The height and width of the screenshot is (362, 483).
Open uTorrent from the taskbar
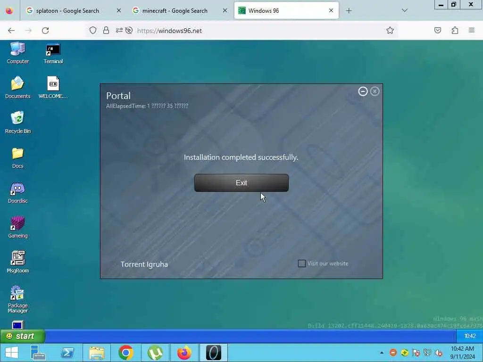pyautogui.click(x=155, y=353)
